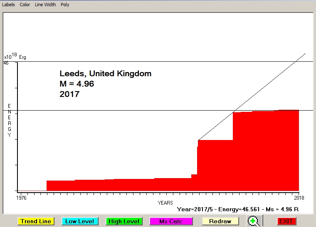Click the YEARS x-axis title
Image resolution: width=316 pixels, height=227 pixels.
(165, 203)
